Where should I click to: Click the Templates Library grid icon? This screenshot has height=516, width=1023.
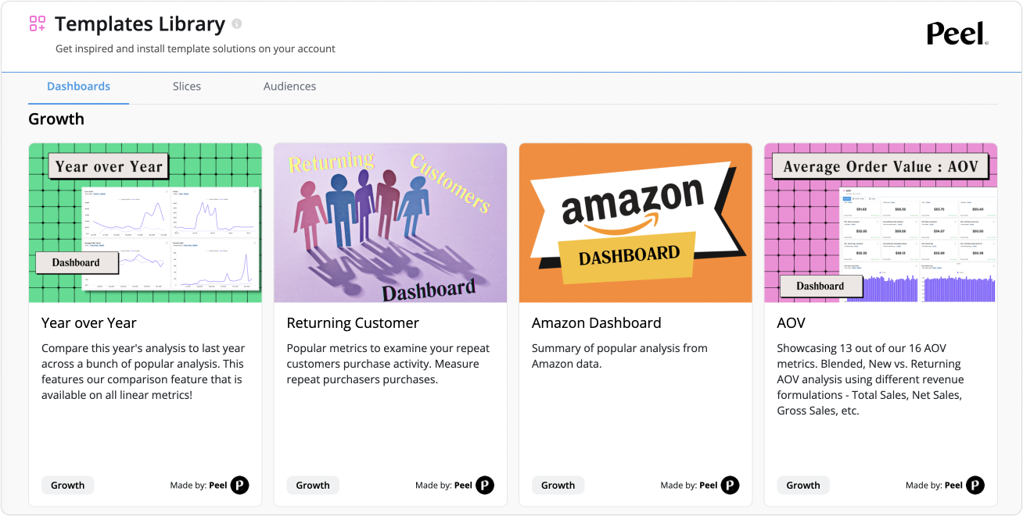[38, 24]
